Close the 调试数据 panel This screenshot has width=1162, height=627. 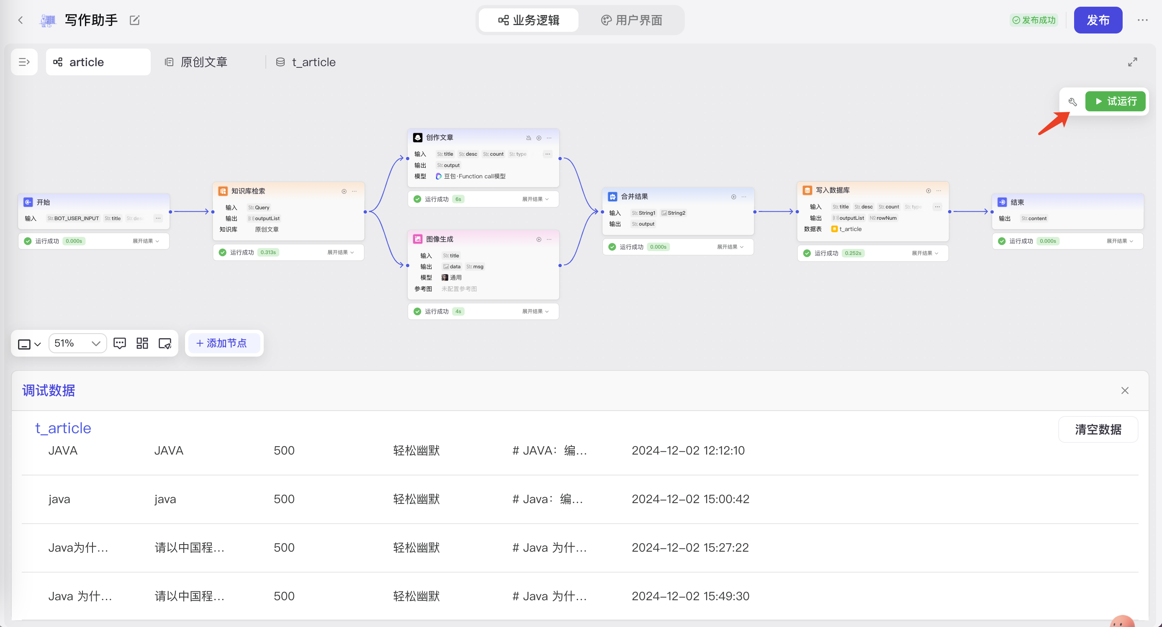point(1125,391)
